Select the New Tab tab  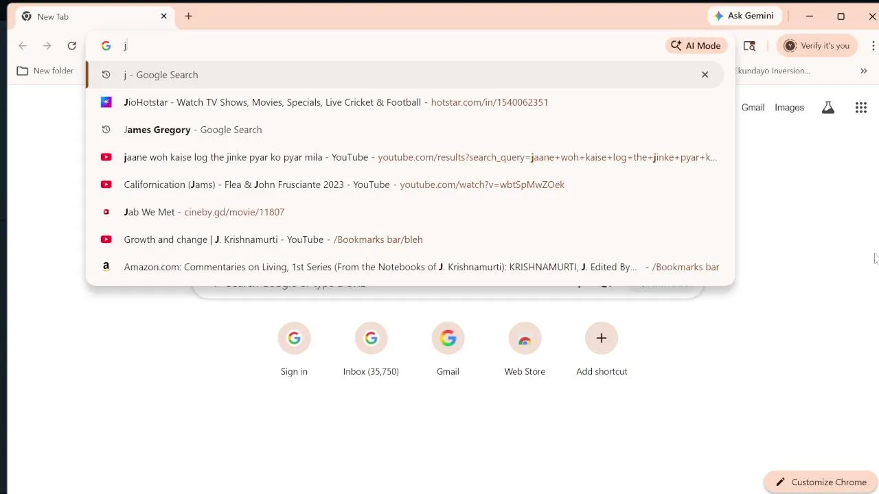95,16
